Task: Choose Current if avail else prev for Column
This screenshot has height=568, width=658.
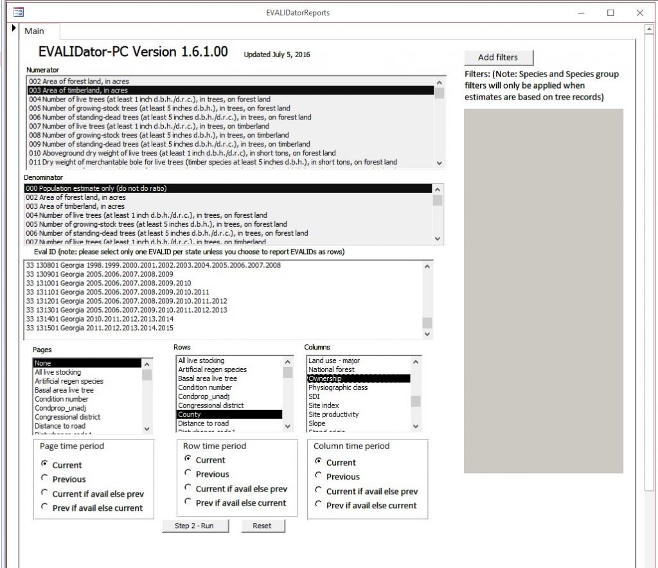Action: (318, 490)
